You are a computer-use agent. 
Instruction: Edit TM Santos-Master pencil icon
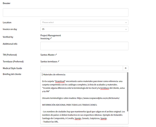tap(56, 55)
